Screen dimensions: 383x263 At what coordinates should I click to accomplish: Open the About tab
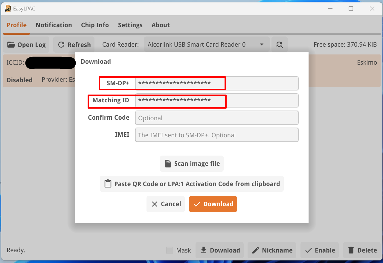[x=161, y=25]
